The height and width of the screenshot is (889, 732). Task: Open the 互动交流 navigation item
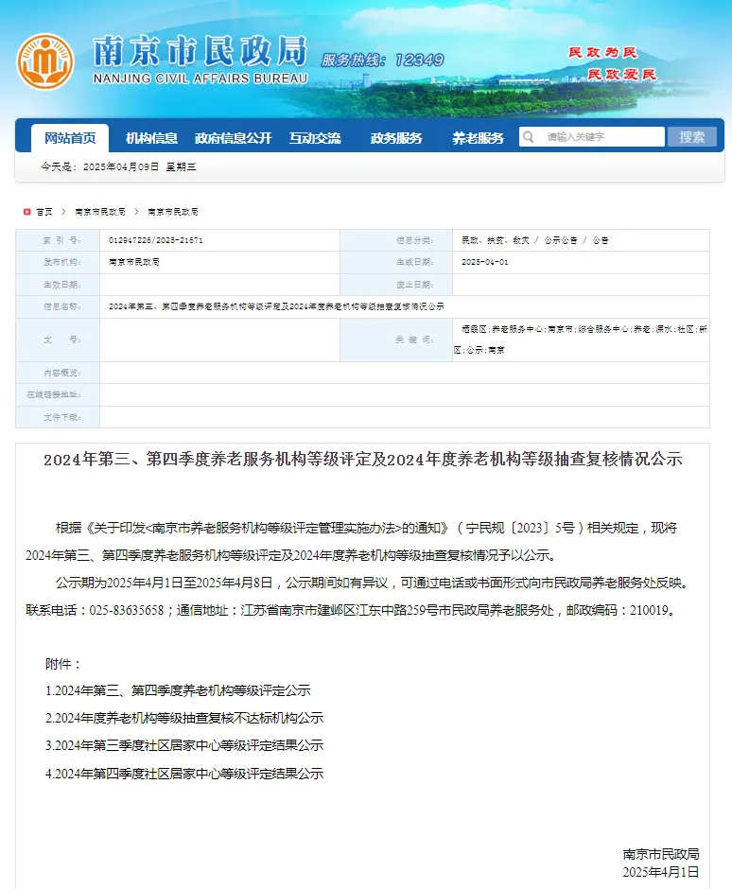(315, 138)
